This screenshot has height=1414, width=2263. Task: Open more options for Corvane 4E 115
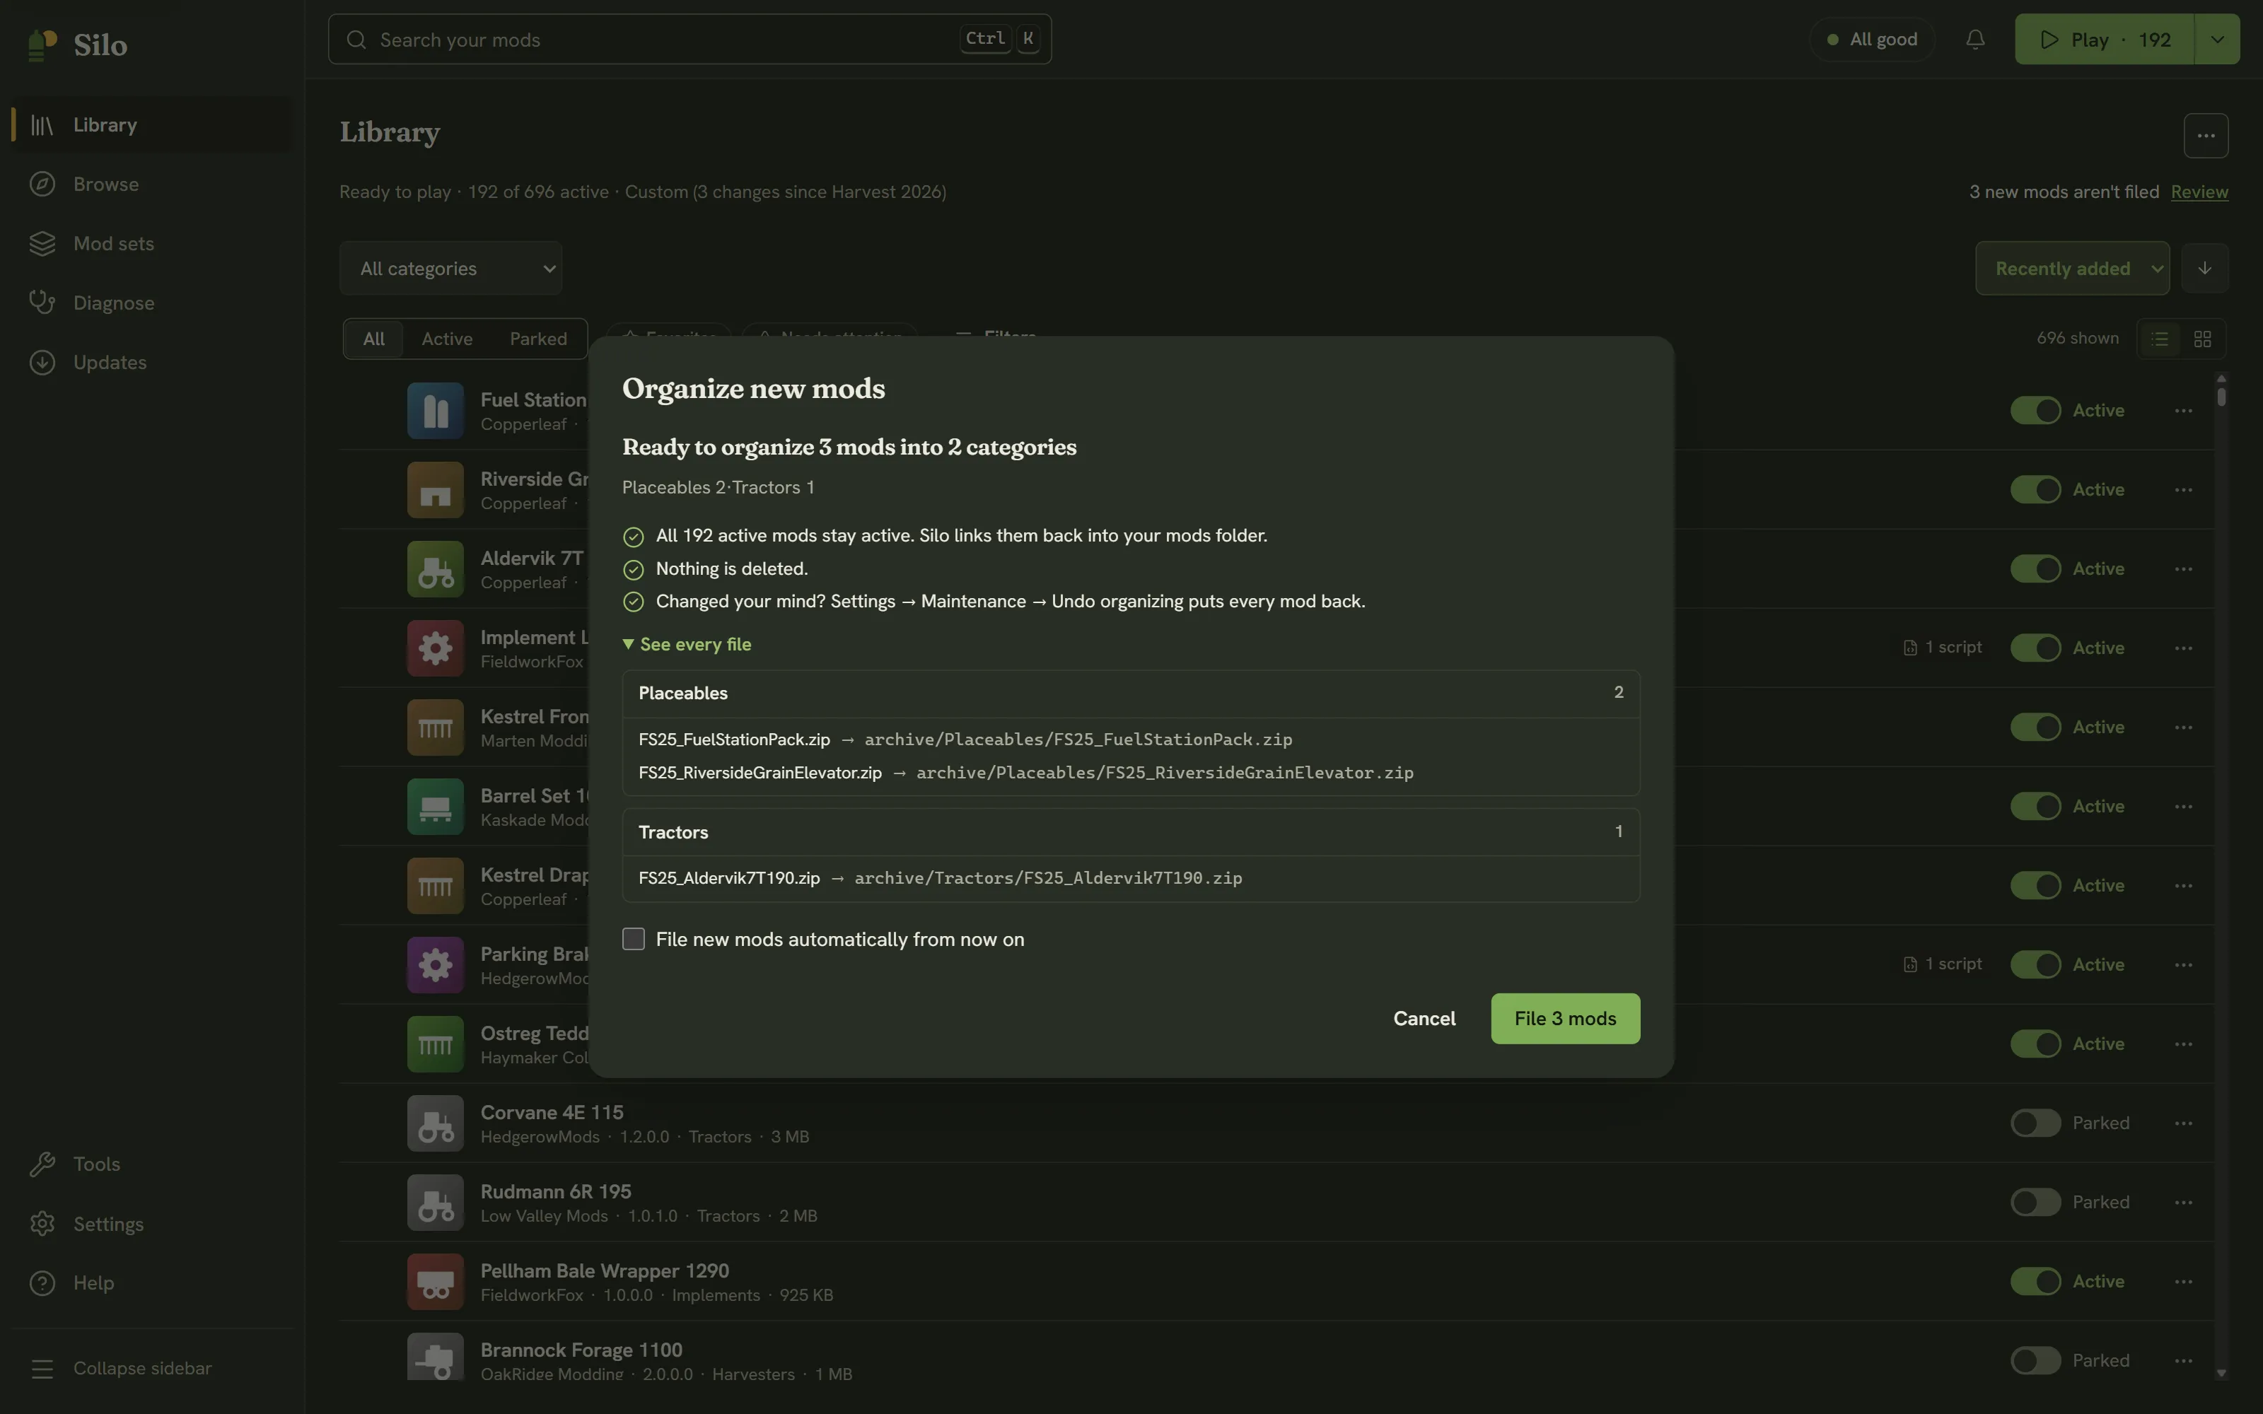click(2184, 1123)
